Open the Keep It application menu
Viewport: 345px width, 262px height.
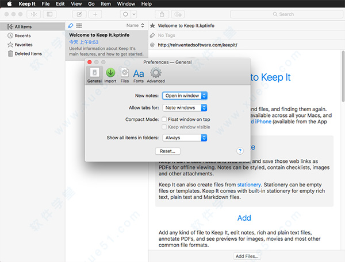(27, 4)
